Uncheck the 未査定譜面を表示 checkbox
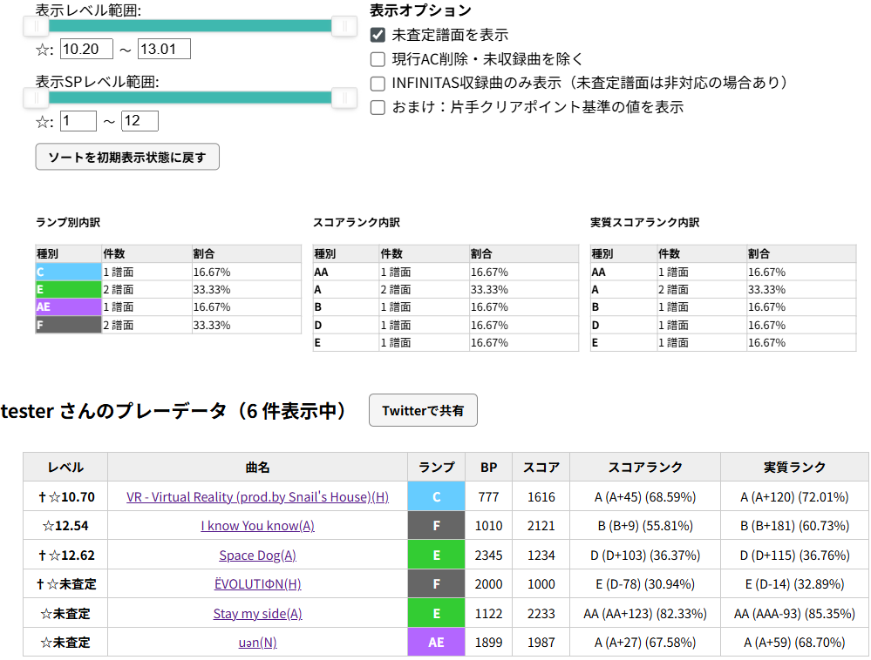The width and height of the screenshot is (871, 660). point(378,35)
